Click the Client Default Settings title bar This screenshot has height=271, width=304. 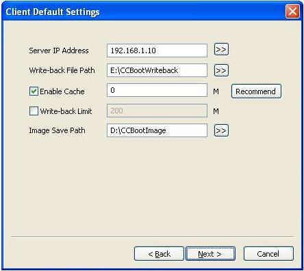click(144, 12)
